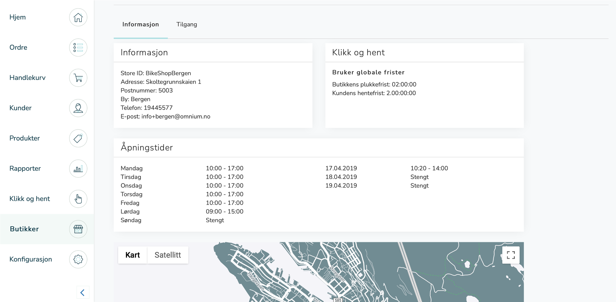
Task: Click Kundens hentefrist: 2.00:00:00
Action: coord(374,93)
